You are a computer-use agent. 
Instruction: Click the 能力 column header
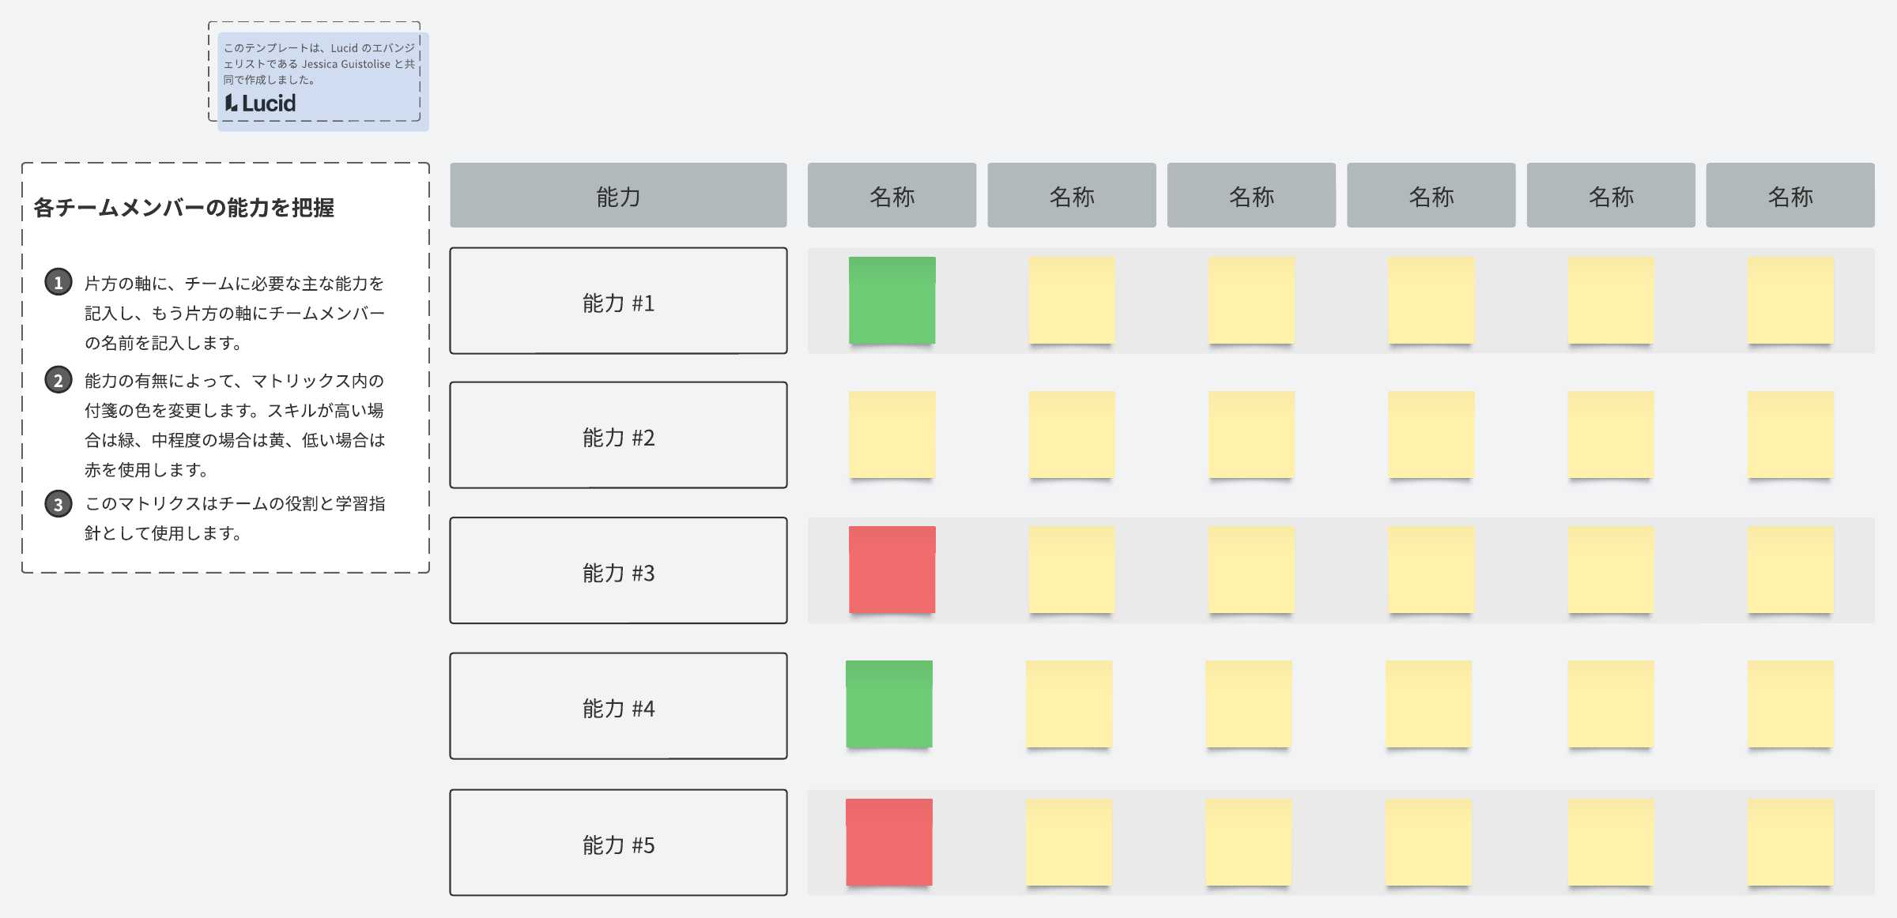(x=618, y=195)
